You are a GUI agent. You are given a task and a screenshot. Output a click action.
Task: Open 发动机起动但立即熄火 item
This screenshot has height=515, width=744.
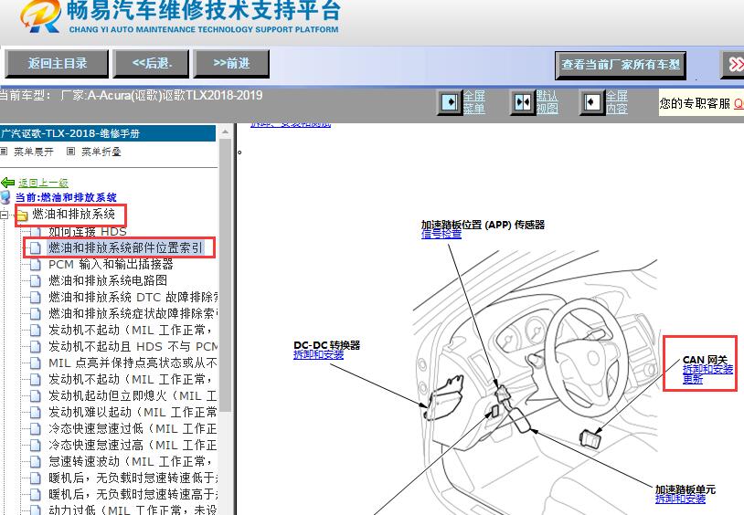(x=133, y=396)
